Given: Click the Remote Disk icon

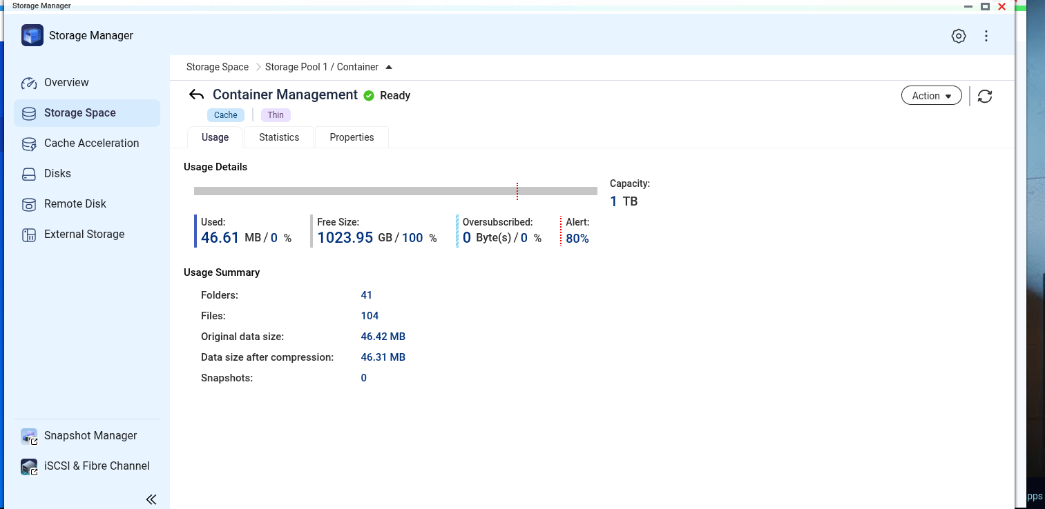Looking at the screenshot, I should coord(29,205).
